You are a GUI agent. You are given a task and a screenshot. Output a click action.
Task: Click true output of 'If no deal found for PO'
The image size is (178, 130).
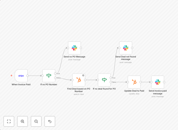click(111, 78)
